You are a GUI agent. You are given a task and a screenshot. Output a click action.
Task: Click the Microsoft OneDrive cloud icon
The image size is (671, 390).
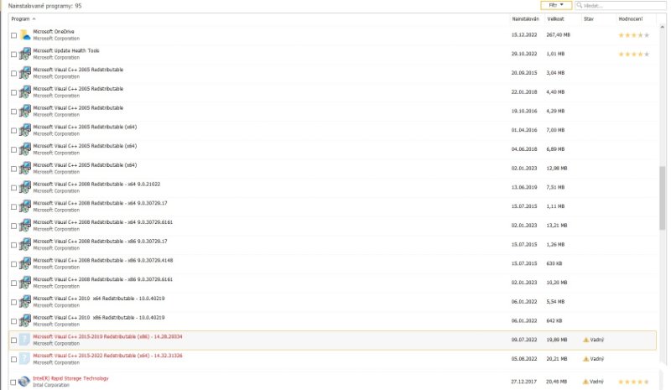pyautogui.click(x=25, y=35)
